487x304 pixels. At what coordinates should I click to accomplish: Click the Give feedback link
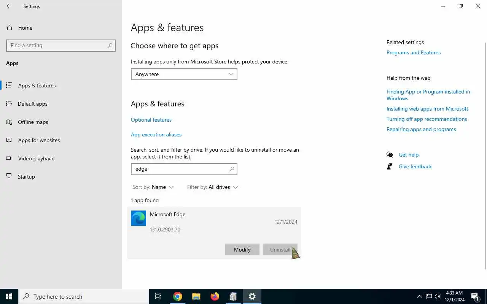click(415, 166)
